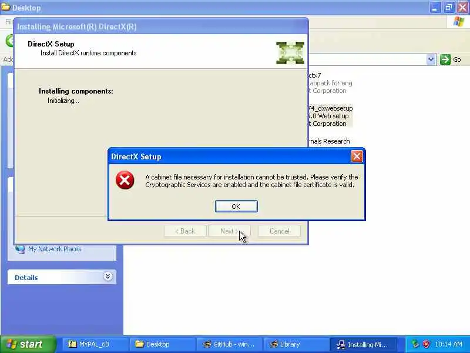Click the DirectX Setup error dialog title bar
This screenshot has width=470, height=353.
[229, 156]
